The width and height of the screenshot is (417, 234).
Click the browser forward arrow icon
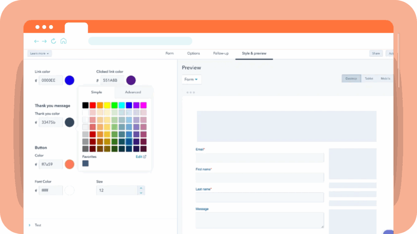[x=44, y=41]
